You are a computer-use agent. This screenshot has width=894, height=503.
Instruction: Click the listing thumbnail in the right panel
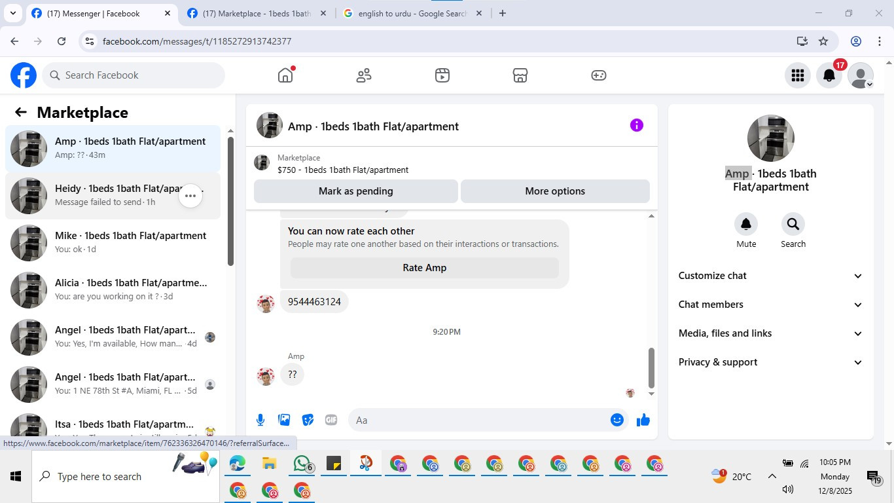click(x=771, y=138)
